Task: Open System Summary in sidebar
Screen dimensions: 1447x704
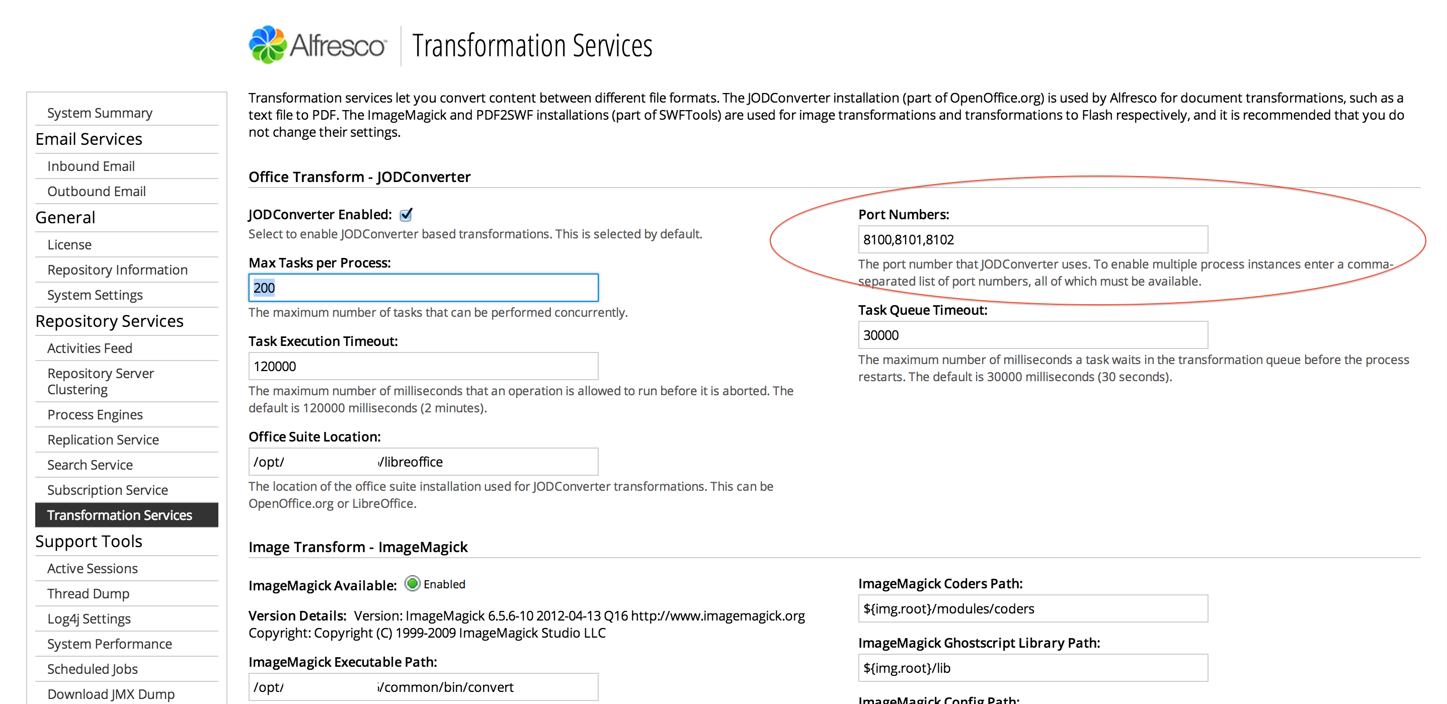Action: coord(100,113)
